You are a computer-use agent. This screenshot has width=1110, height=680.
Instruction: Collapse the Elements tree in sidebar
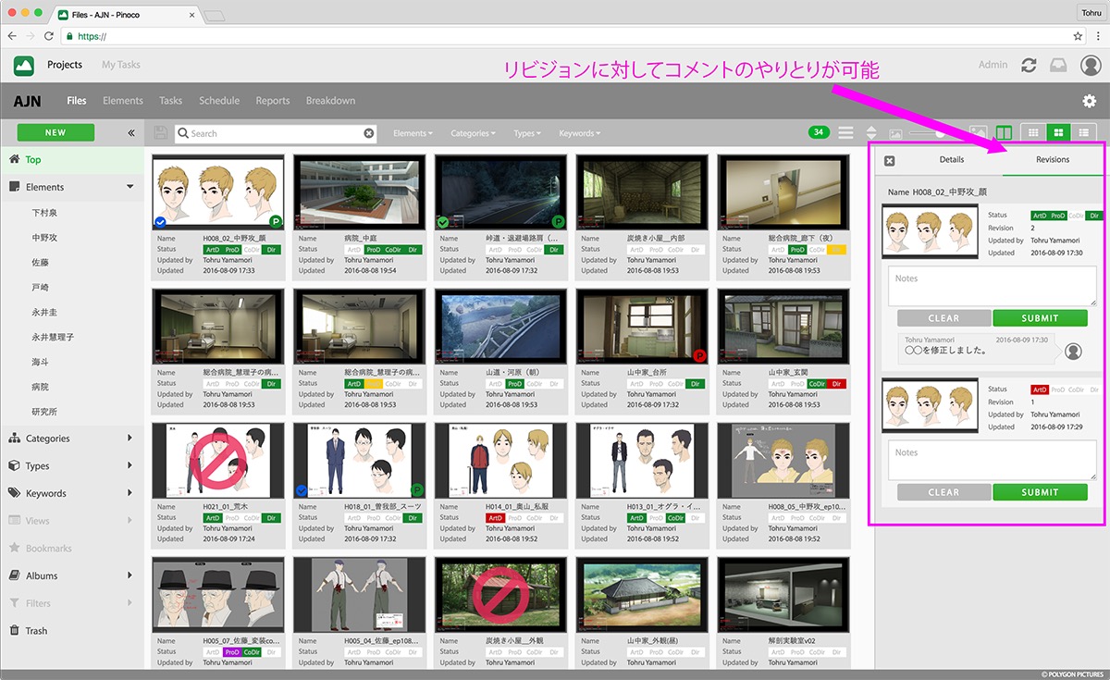click(x=130, y=187)
